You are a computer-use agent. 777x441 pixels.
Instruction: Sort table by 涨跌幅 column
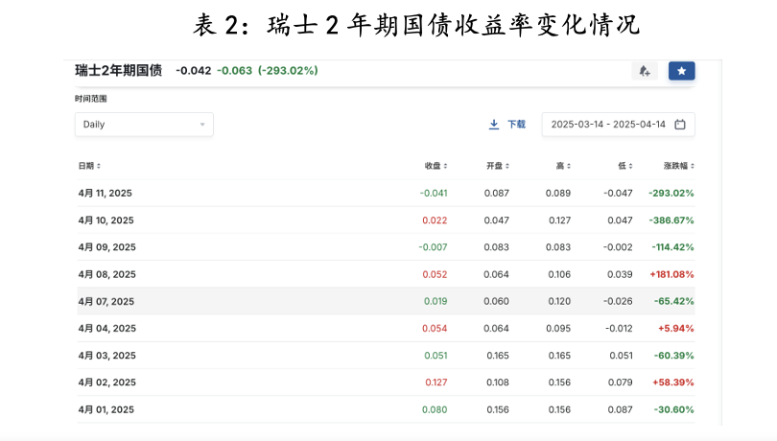point(671,166)
